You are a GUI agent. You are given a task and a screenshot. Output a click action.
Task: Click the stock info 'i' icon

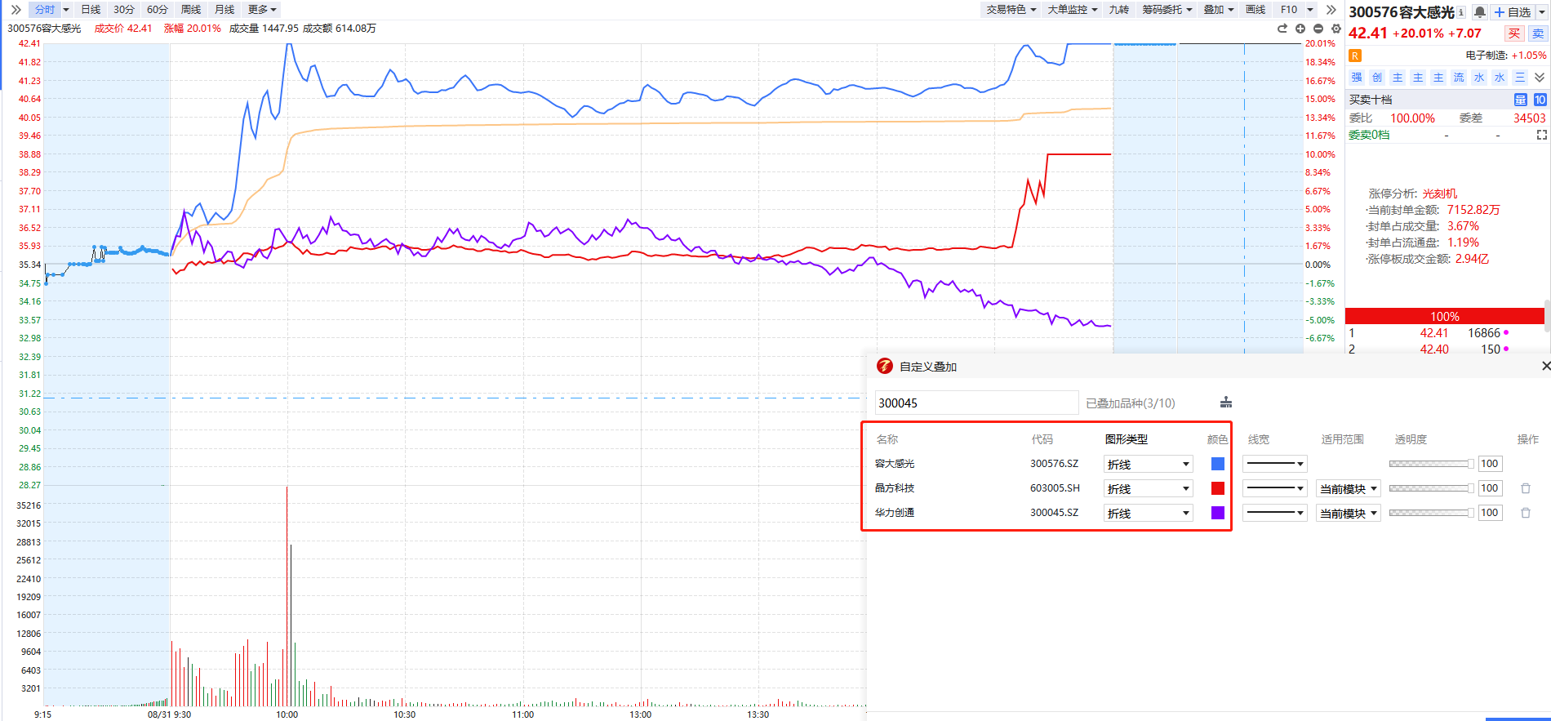(x=1460, y=12)
